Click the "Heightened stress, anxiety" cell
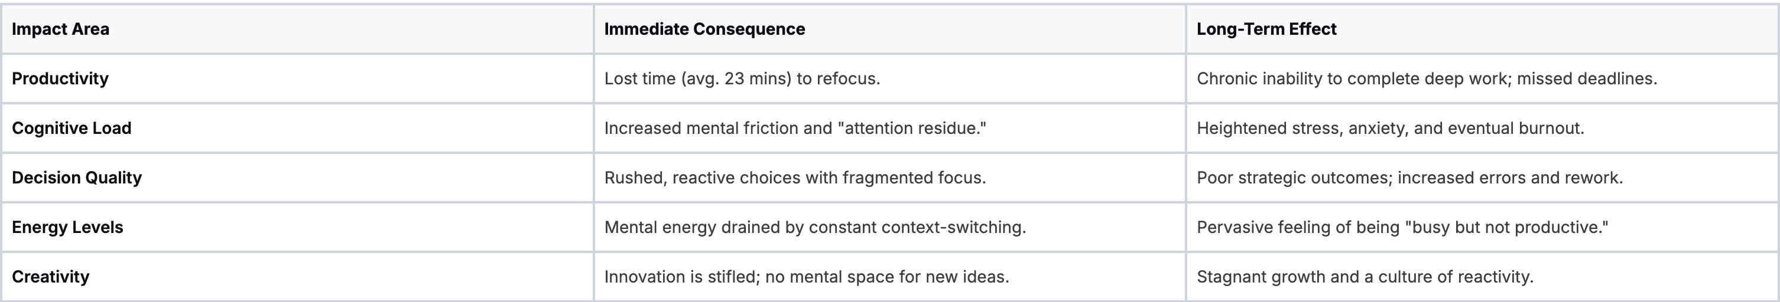This screenshot has width=1780, height=302. 1389,128
